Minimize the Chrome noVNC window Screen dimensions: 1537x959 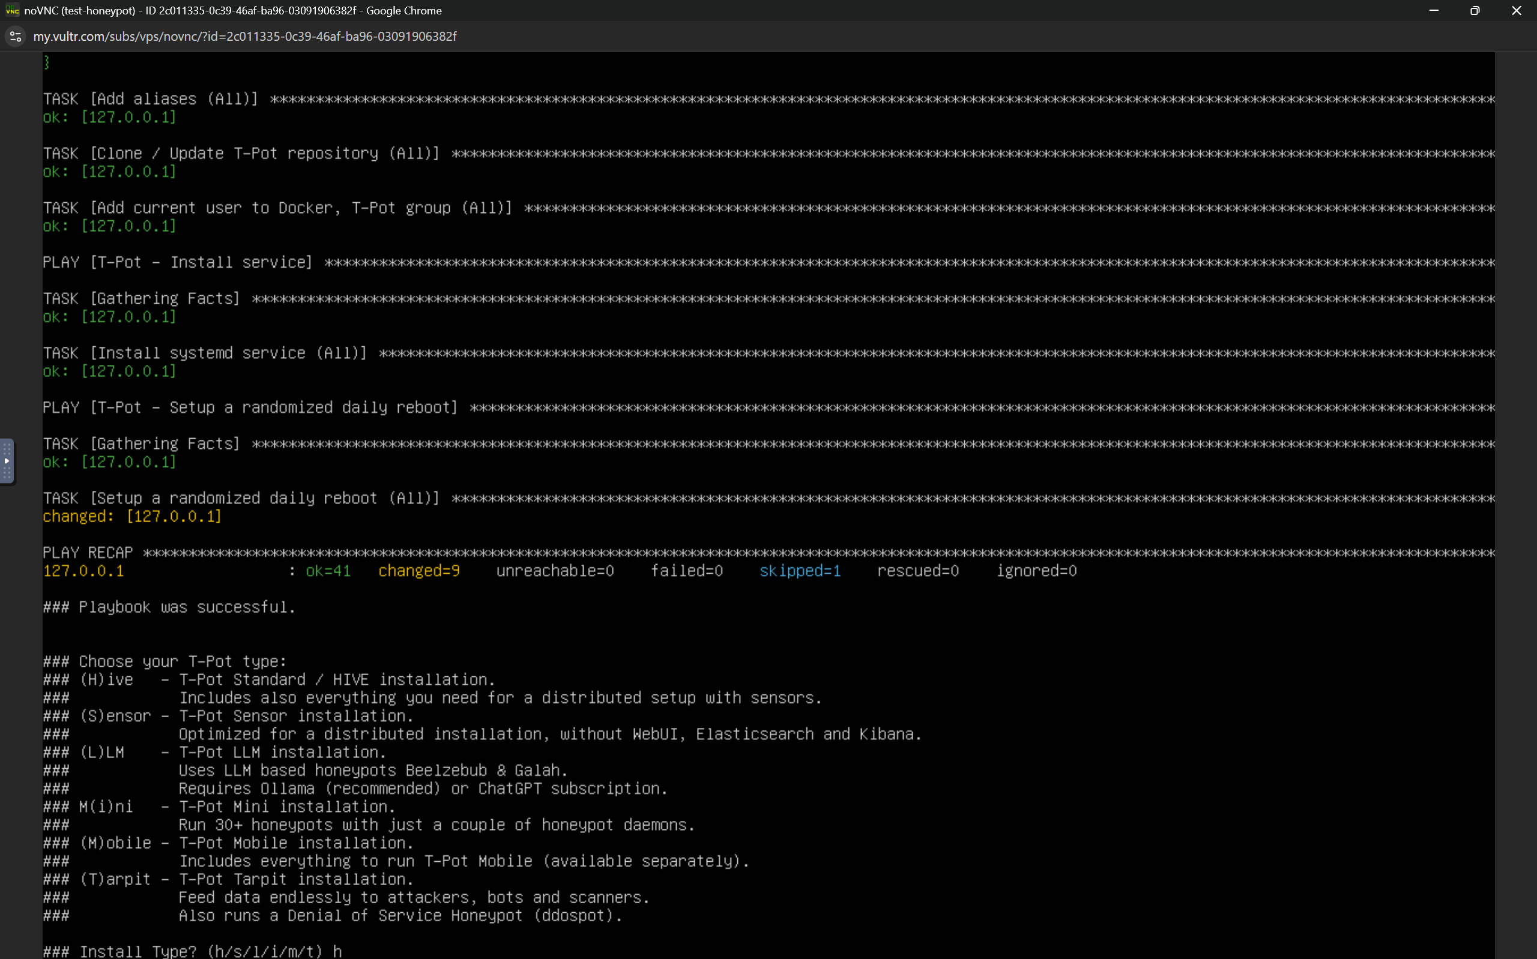tap(1434, 10)
